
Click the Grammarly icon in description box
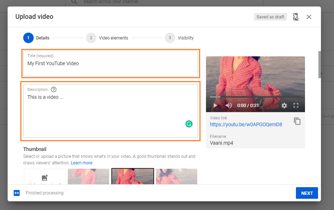pyautogui.click(x=189, y=124)
